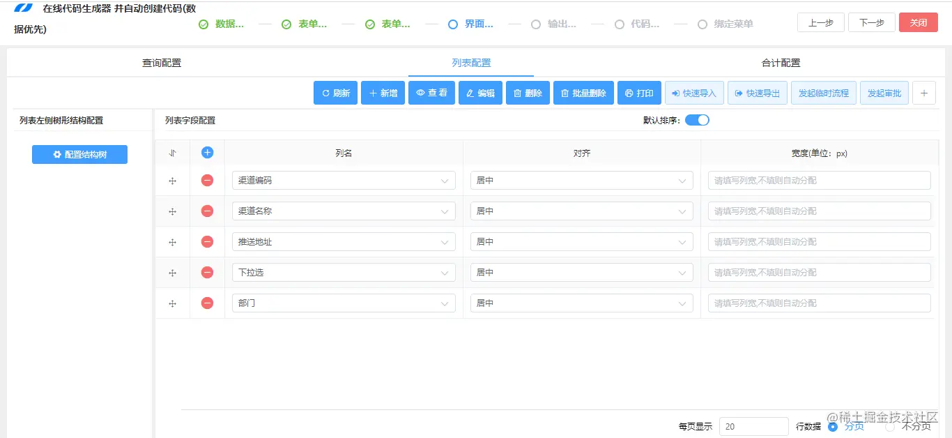Image resolution: width=952 pixels, height=438 pixels.
Task: Click the 删除 delete icon
Action: pos(518,92)
